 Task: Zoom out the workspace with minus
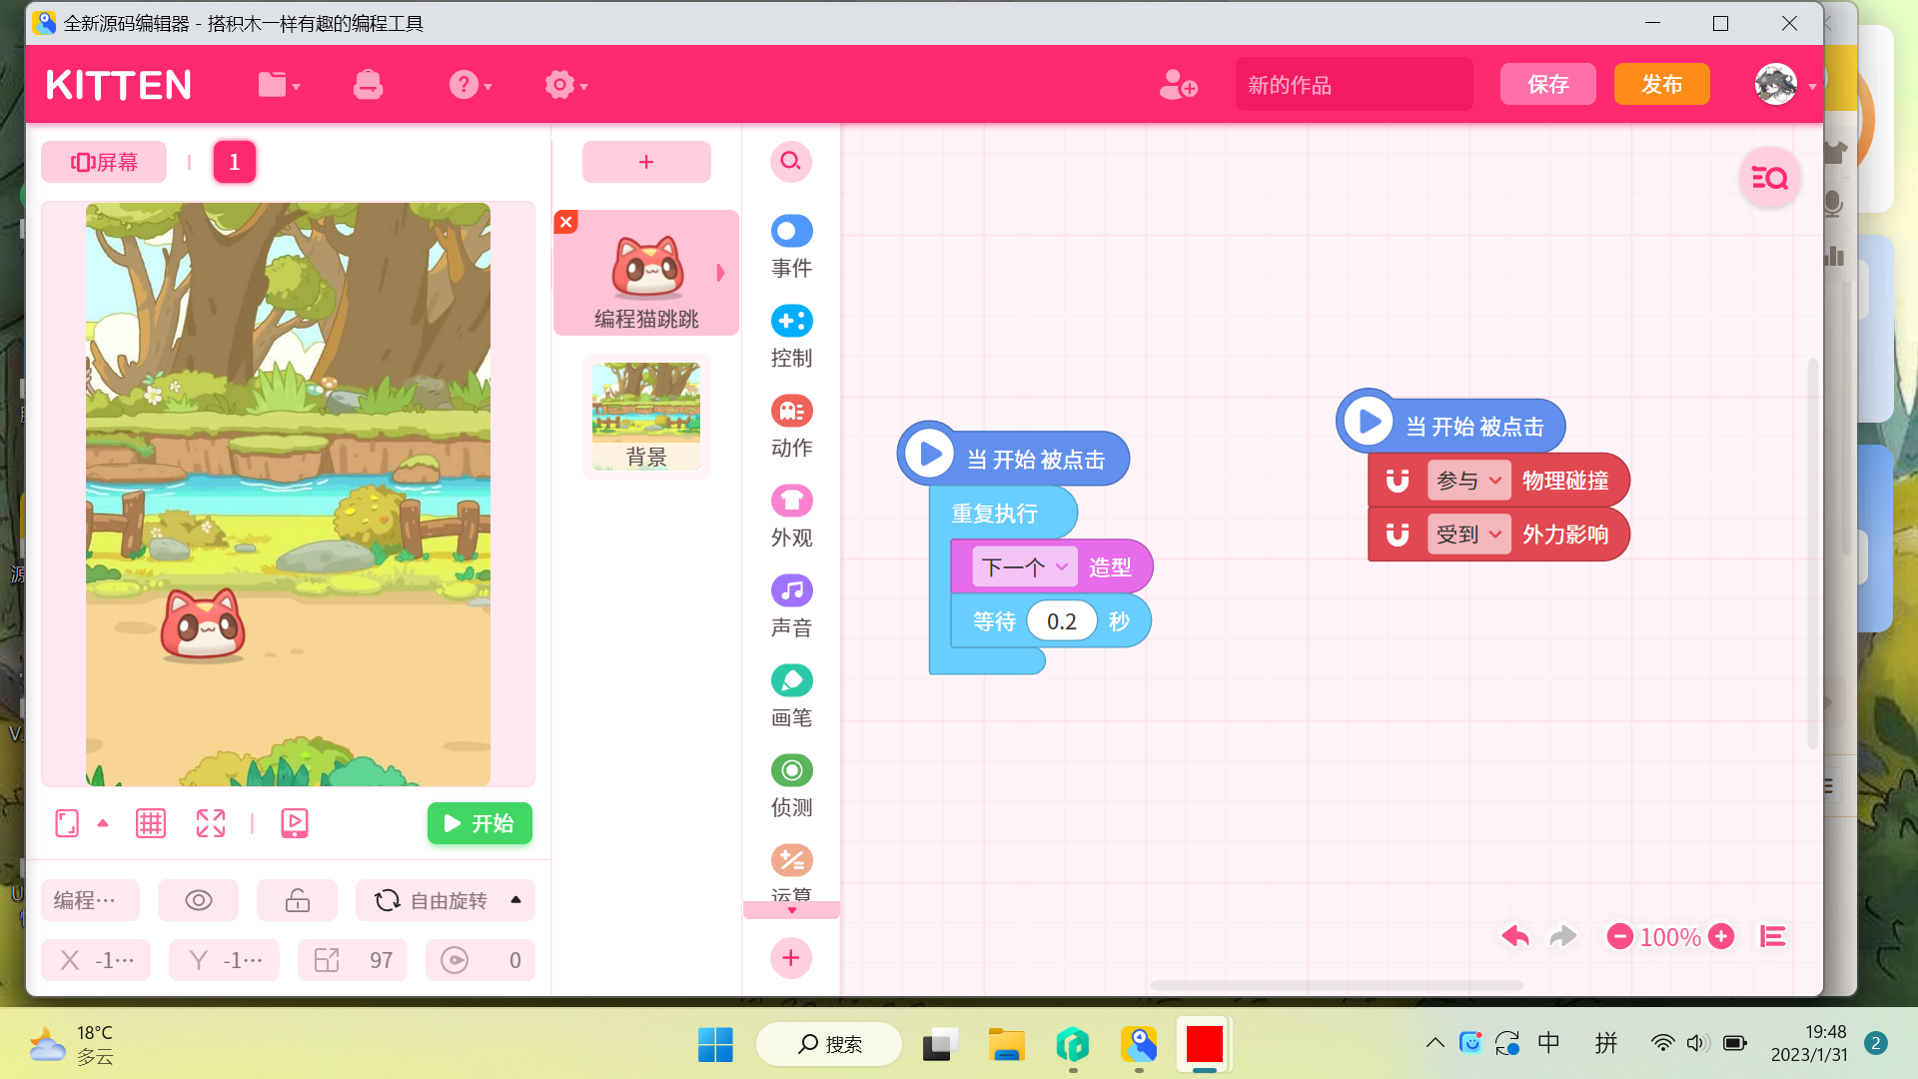click(x=1619, y=936)
